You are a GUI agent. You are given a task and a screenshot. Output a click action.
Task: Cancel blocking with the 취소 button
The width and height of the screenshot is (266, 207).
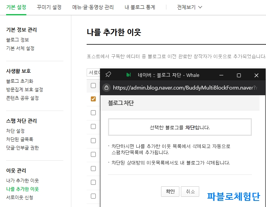tap(190, 192)
